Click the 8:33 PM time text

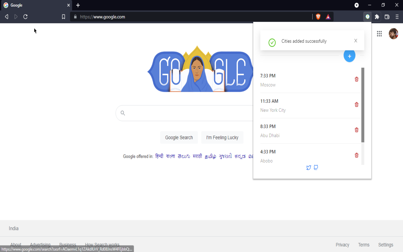(x=268, y=127)
